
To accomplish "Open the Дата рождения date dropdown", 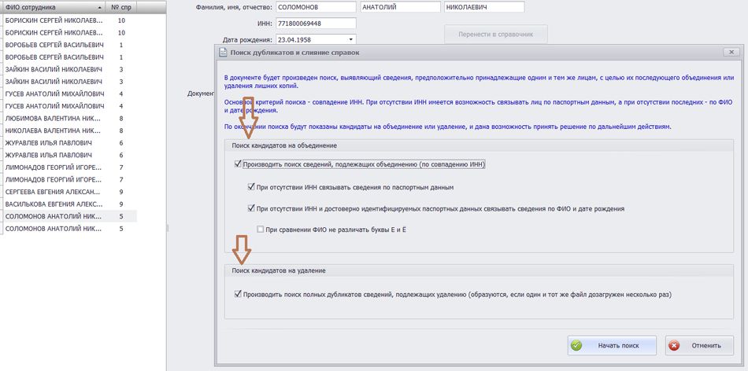I will tap(351, 40).
